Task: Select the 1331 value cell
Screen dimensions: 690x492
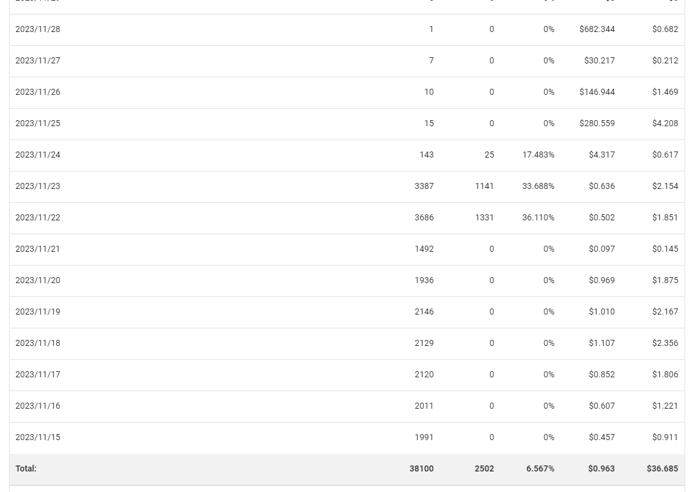Action: click(484, 217)
